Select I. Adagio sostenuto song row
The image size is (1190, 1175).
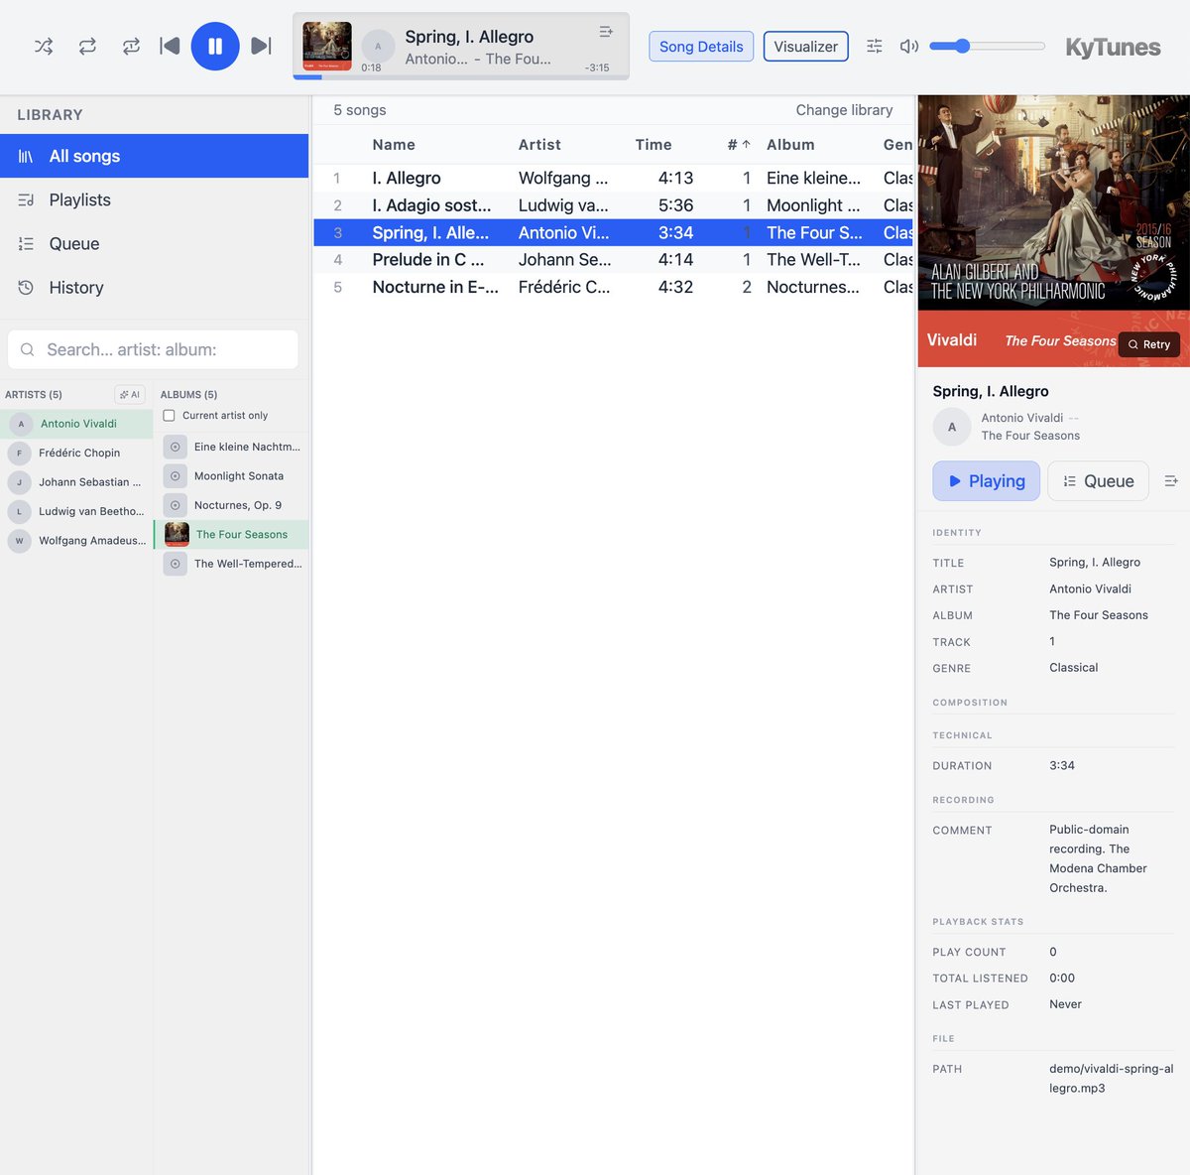613,205
